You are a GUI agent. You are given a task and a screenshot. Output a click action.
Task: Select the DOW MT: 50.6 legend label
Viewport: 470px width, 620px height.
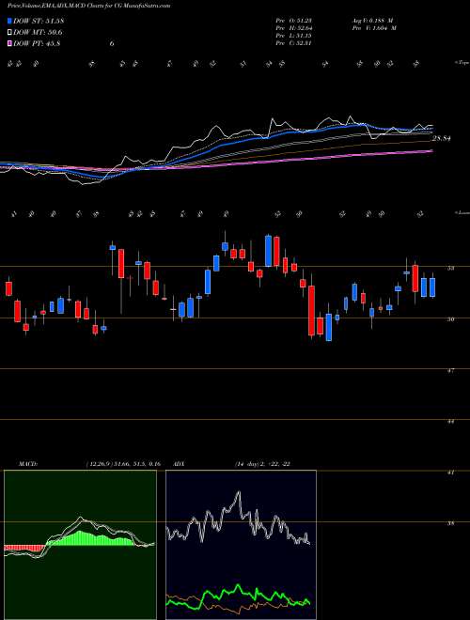tap(38, 33)
